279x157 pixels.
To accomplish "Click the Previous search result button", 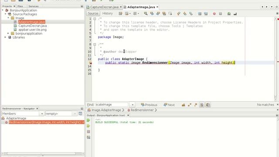I will coord(149,105).
